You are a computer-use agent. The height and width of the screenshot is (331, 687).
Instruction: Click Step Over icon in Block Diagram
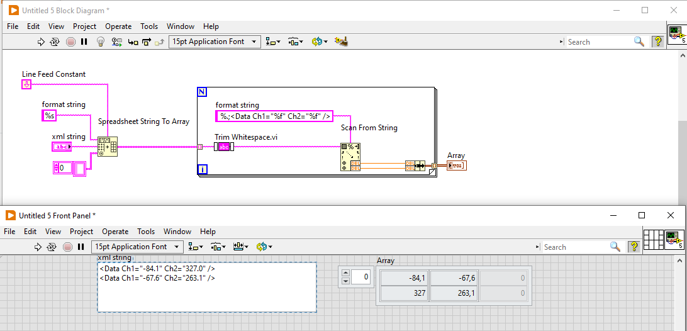147,42
